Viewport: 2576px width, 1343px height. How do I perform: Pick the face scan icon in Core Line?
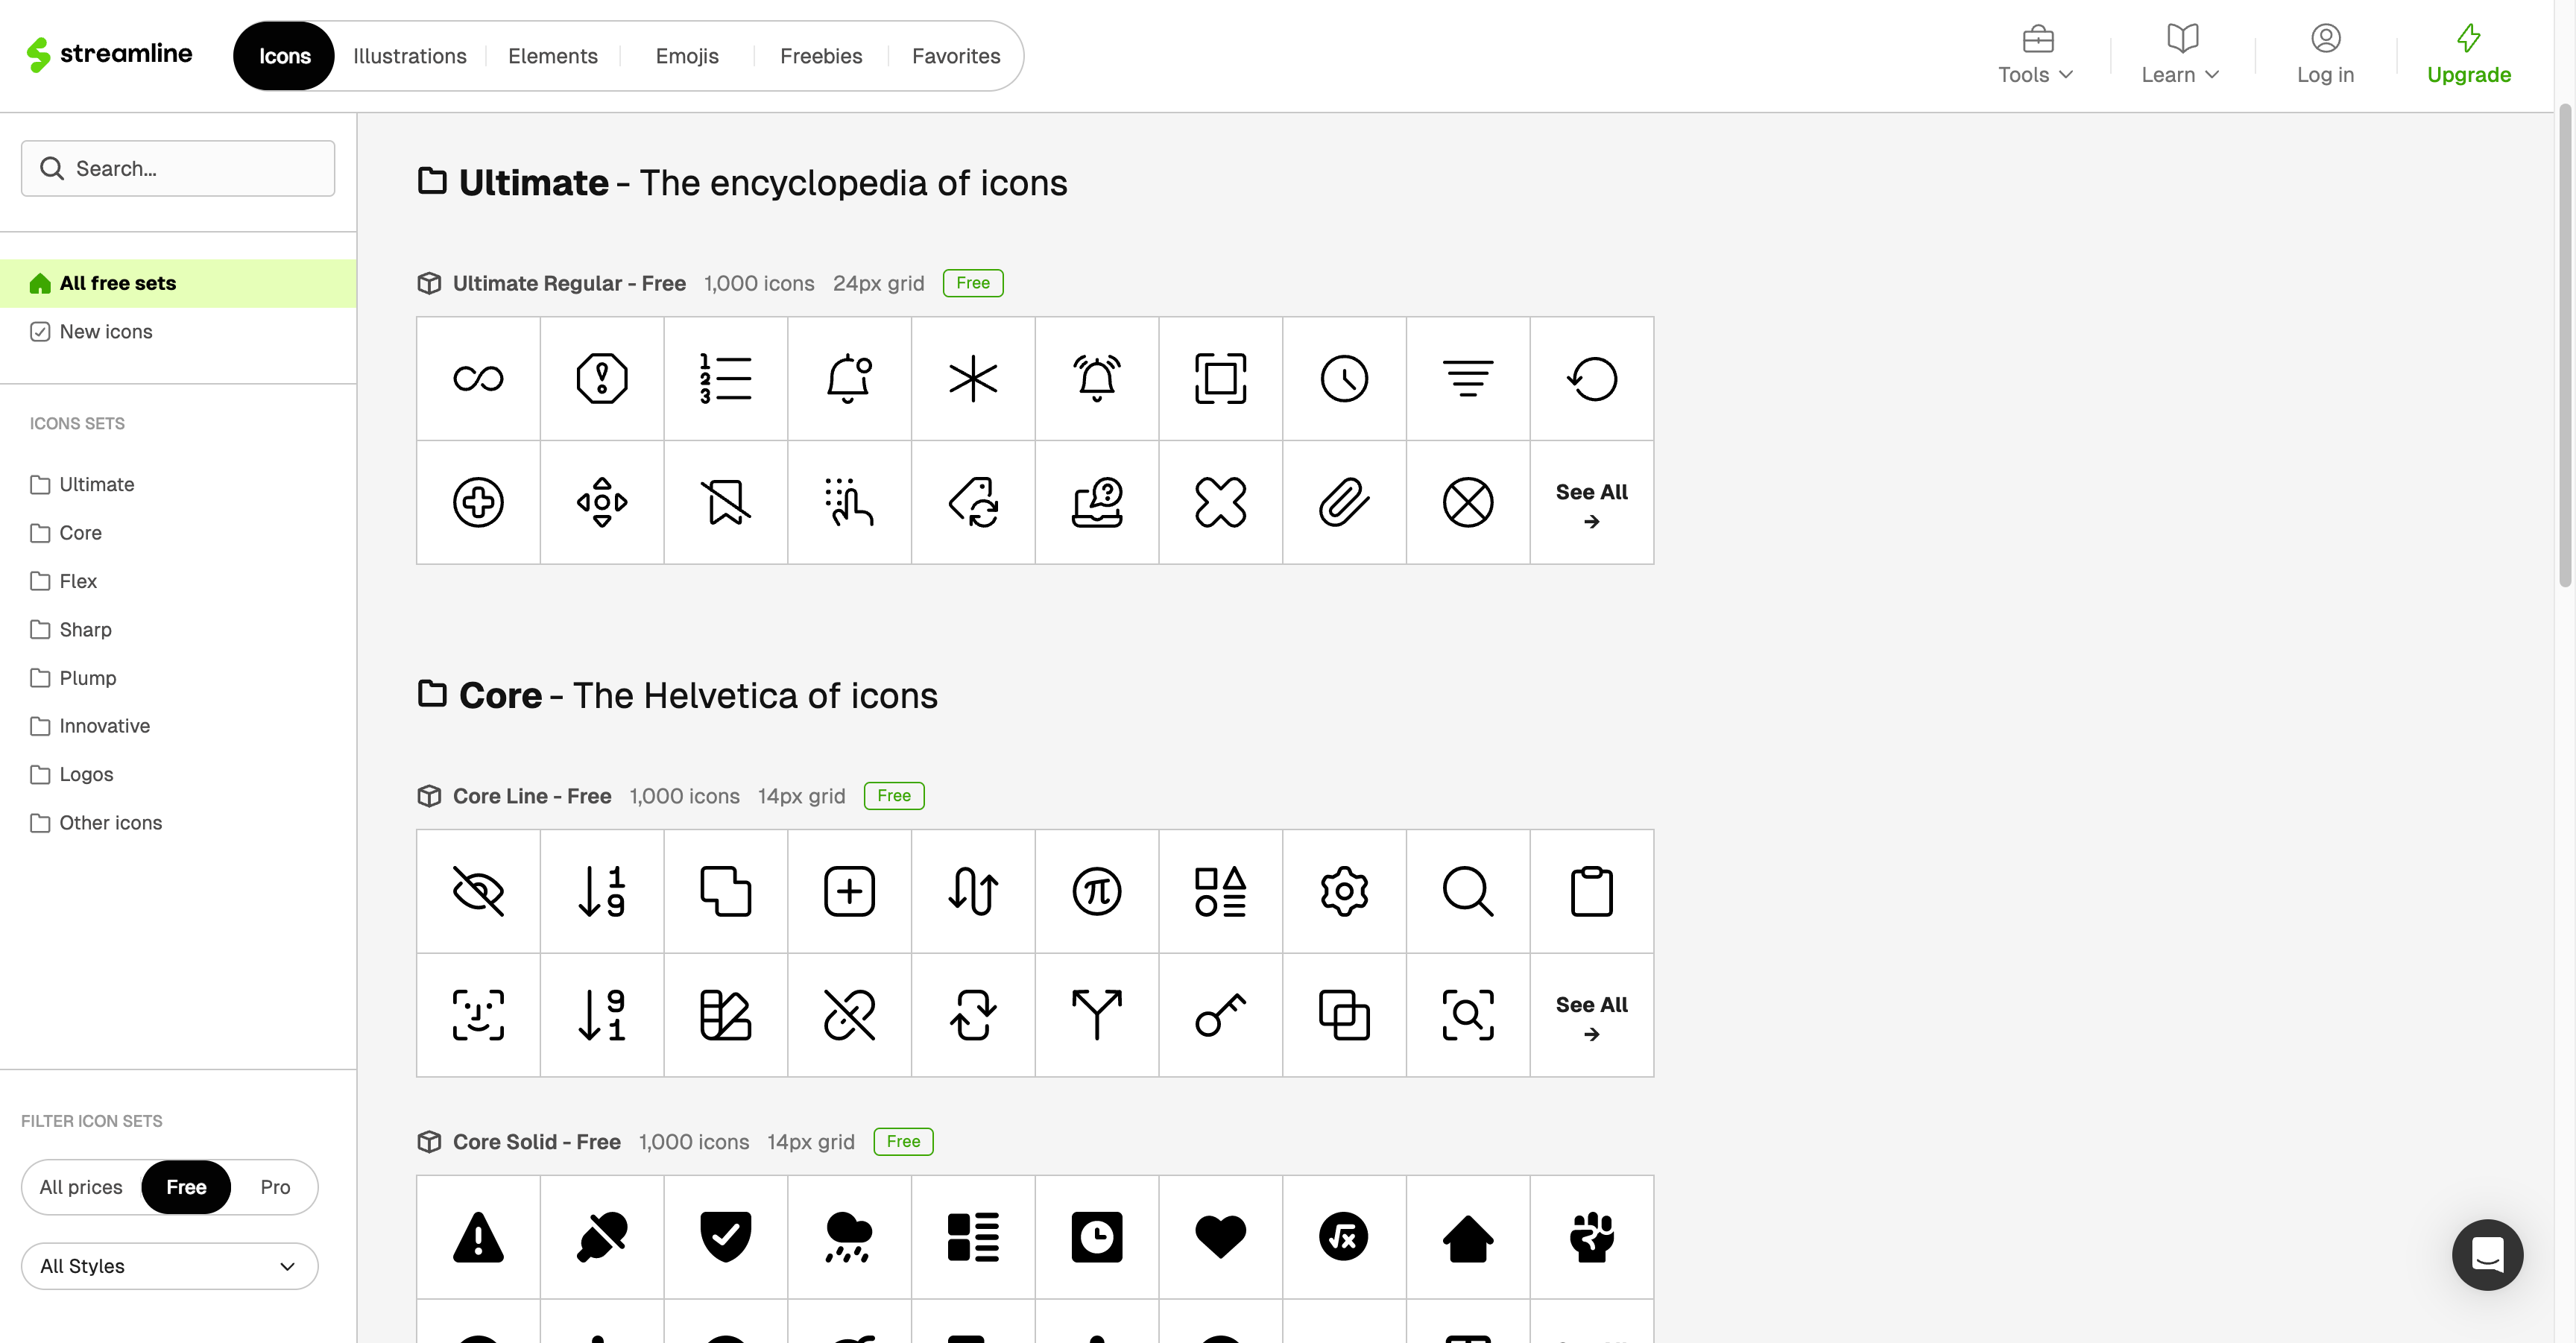478,1015
